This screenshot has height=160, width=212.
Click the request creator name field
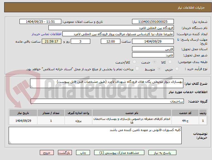tap(118, 34)
